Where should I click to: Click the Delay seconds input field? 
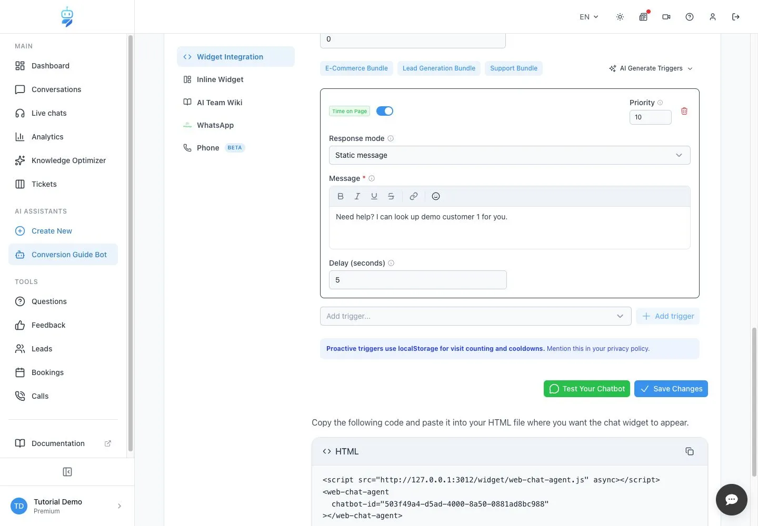click(x=418, y=280)
